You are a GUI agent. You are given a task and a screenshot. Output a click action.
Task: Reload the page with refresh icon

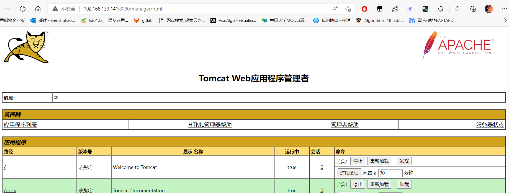point(23,9)
